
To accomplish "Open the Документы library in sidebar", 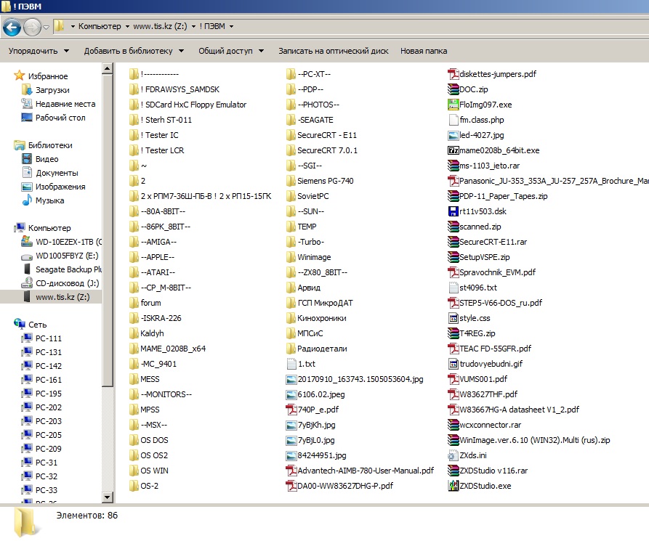I will pos(56,173).
